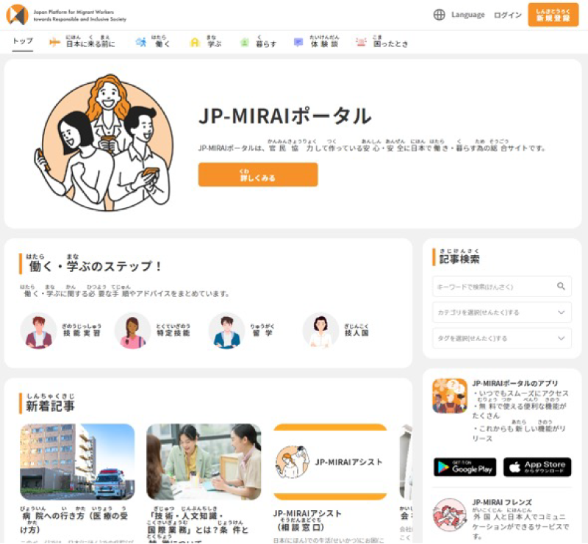Focus the keyword search input field
Viewport: 588px width, 544px height.
[x=502, y=286]
